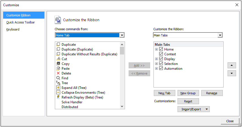
Task: Open the Customize the Ribbon dropdown
Action: 220,35
